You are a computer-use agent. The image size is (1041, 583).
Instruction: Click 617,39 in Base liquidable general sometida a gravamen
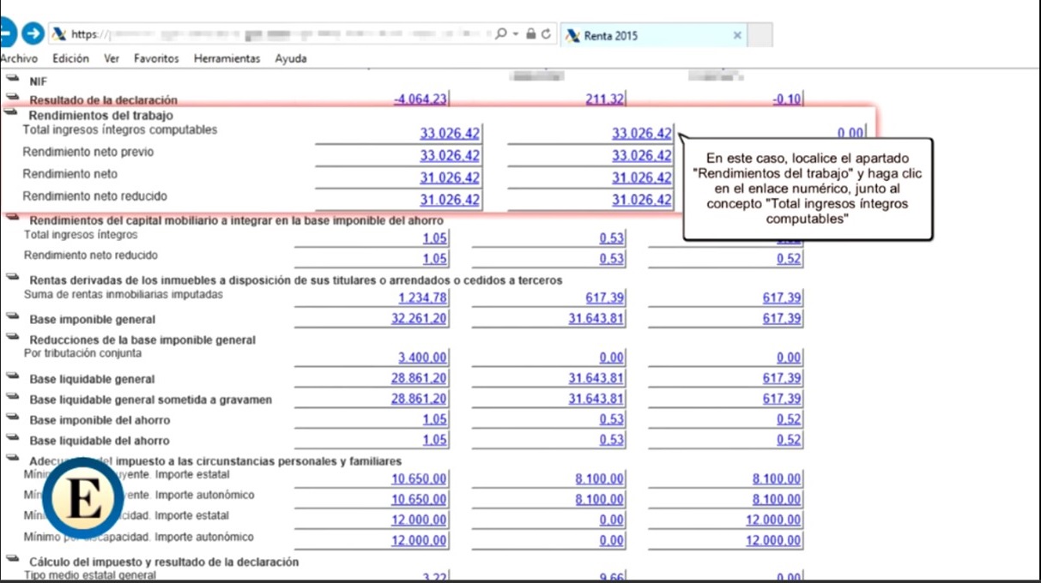(782, 399)
